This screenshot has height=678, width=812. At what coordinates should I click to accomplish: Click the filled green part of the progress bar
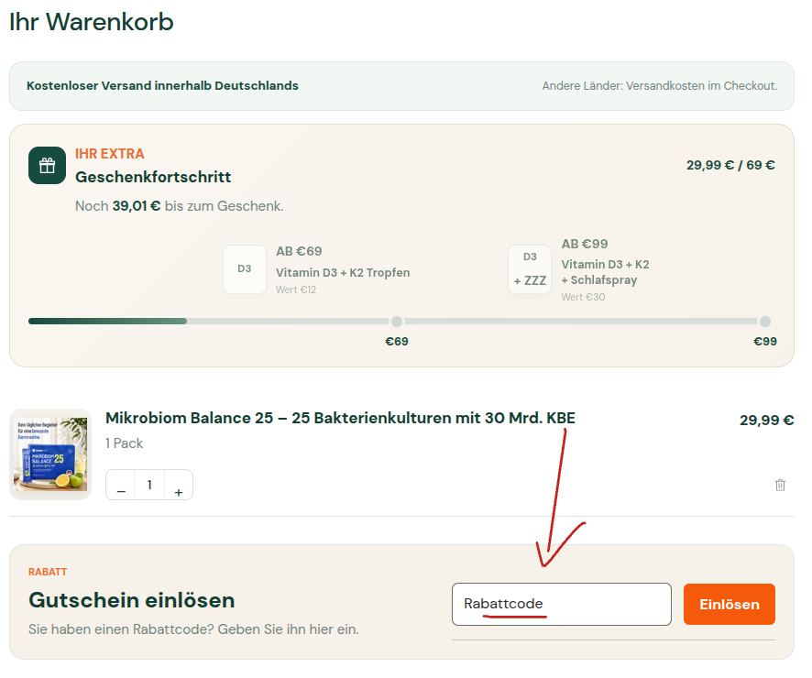108,322
